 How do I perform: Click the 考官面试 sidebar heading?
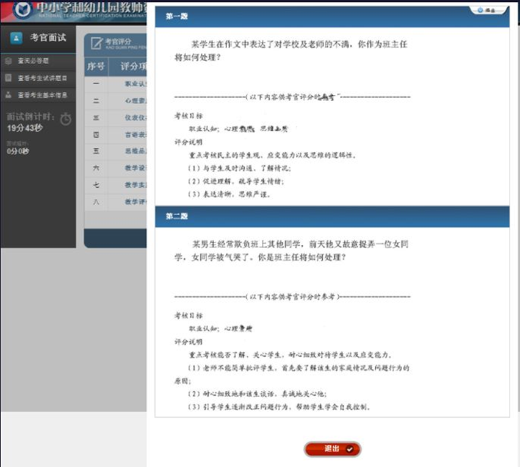48,38
